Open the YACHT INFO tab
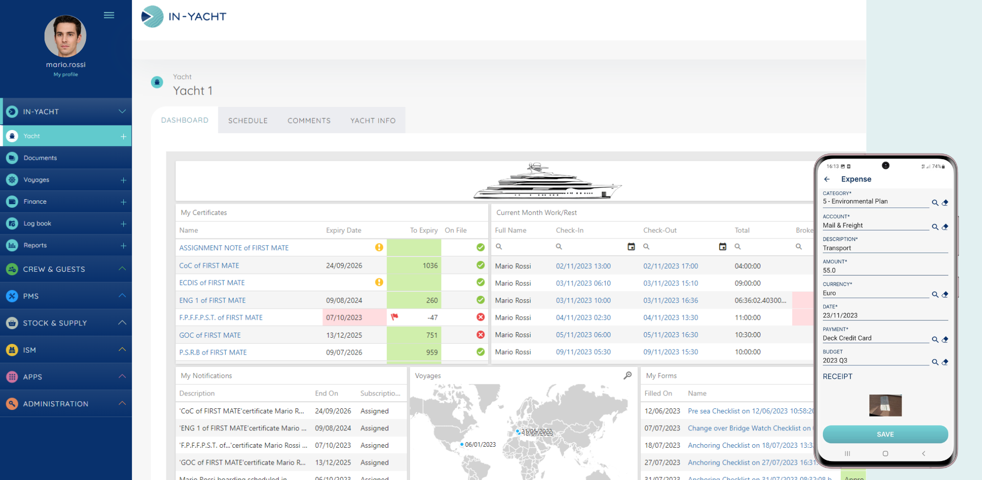Viewport: 982px width, 480px height. (x=373, y=120)
